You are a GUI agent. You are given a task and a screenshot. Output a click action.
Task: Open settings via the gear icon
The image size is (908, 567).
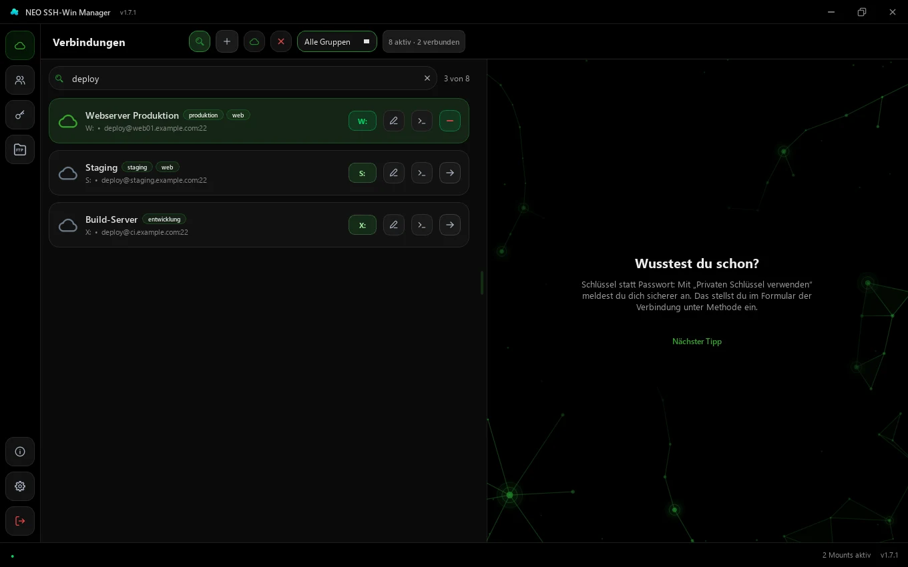coord(20,486)
